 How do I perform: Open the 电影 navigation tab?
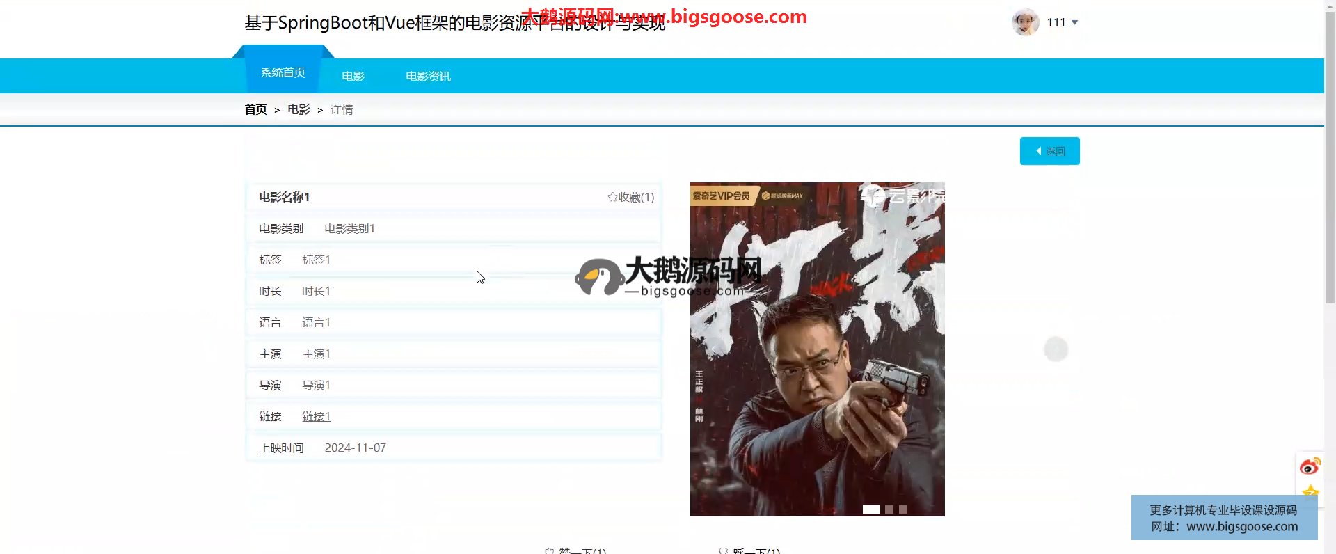point(353,77)
